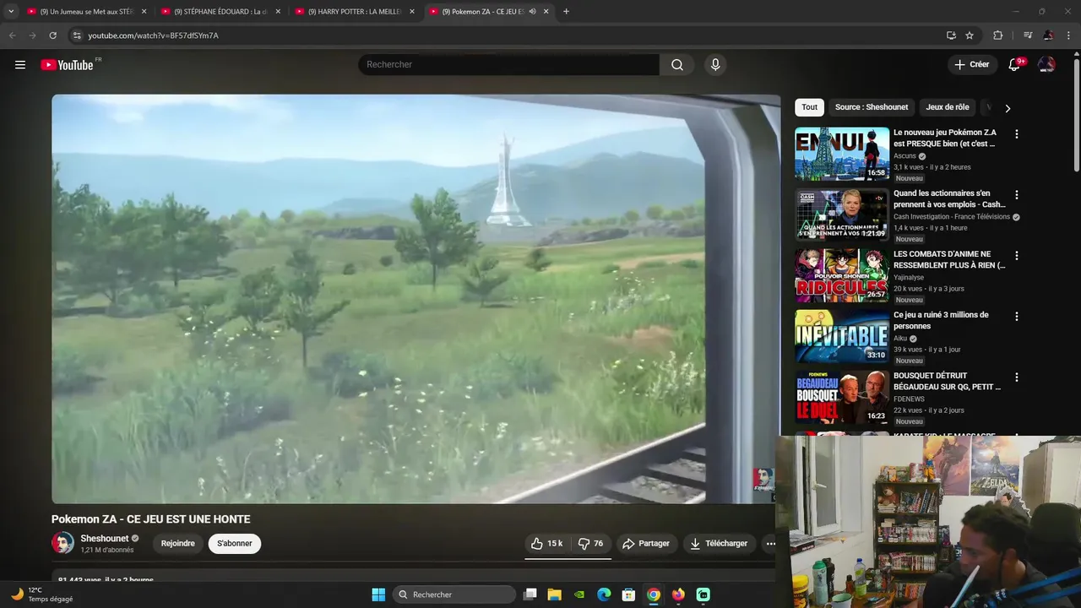Viewport: 1081px width, 608px height.
Task: Click the install/cast icon in the address bar
Action: 951,35
